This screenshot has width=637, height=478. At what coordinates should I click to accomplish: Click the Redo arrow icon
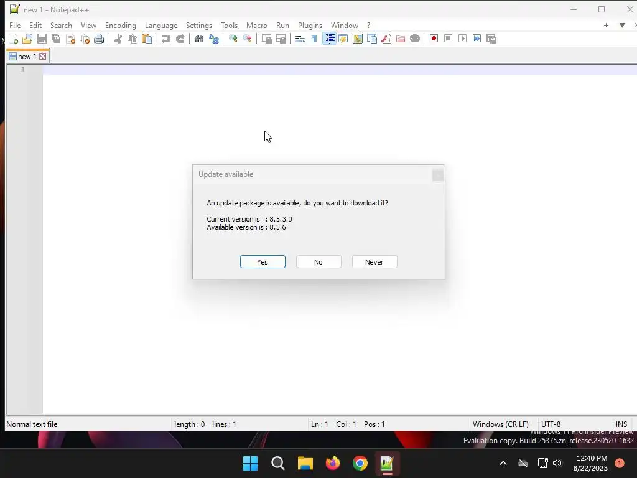pyautogui.click(x=180, y=39)
